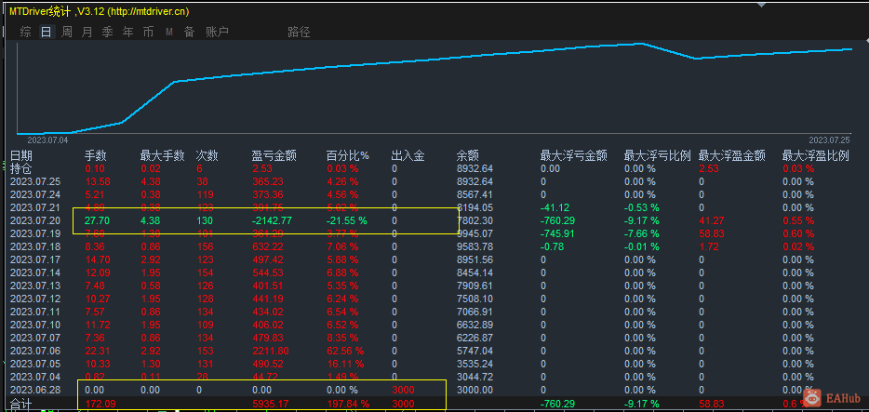This screenshot has width=869, height=412.
Task: Select the 2023.07.20 date row
Action: click(35, 220)
